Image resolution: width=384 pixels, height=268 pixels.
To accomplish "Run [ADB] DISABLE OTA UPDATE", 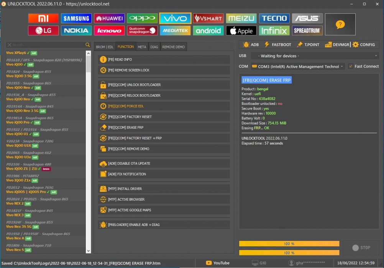I will pyautogui.click(x=164, y=163).
